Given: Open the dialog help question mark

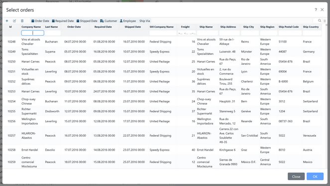Looking at the screenshot, I should pyautogui.click(x=316, y=9).
